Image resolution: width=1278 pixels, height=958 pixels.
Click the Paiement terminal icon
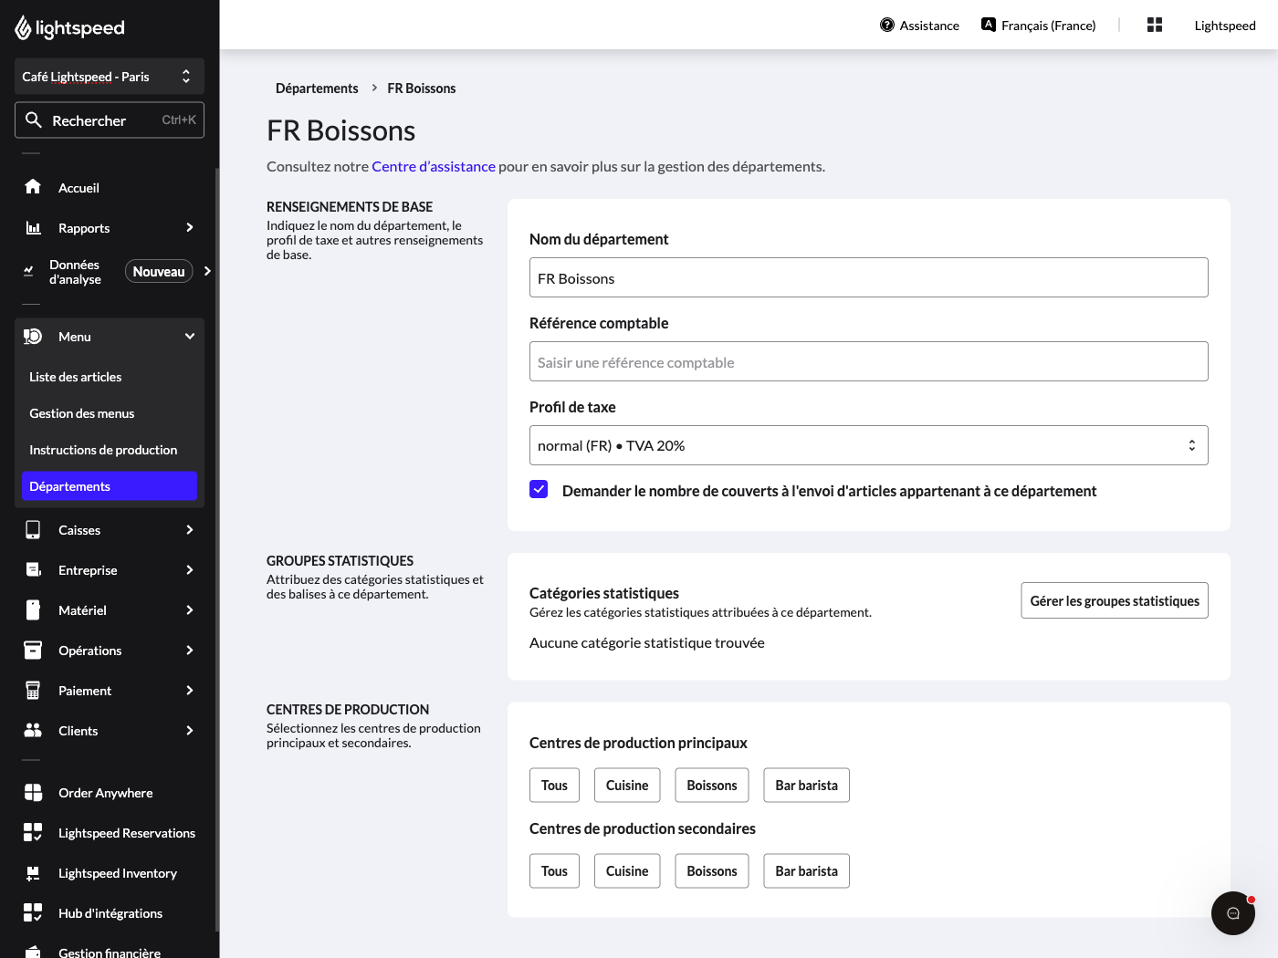33,690
